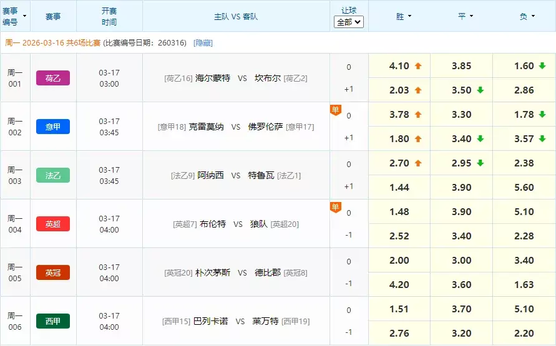The width and height of the screenshot is (556, 346).
Task: Click the green down arrow beside 1.78
Action: [542, 114]
